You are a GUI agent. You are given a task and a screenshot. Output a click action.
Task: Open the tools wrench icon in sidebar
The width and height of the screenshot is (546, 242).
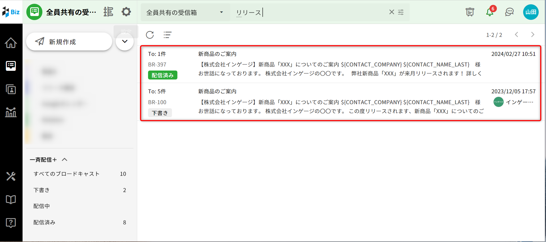point(11,176)
